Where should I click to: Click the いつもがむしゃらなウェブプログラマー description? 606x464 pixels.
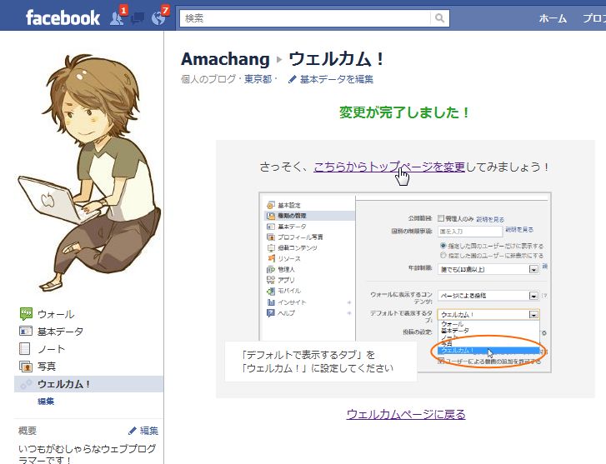point(88,454)
